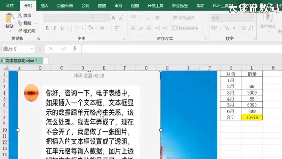Switch to the 页面布局 tab
The image size is (282, 159).
(65, 5)
